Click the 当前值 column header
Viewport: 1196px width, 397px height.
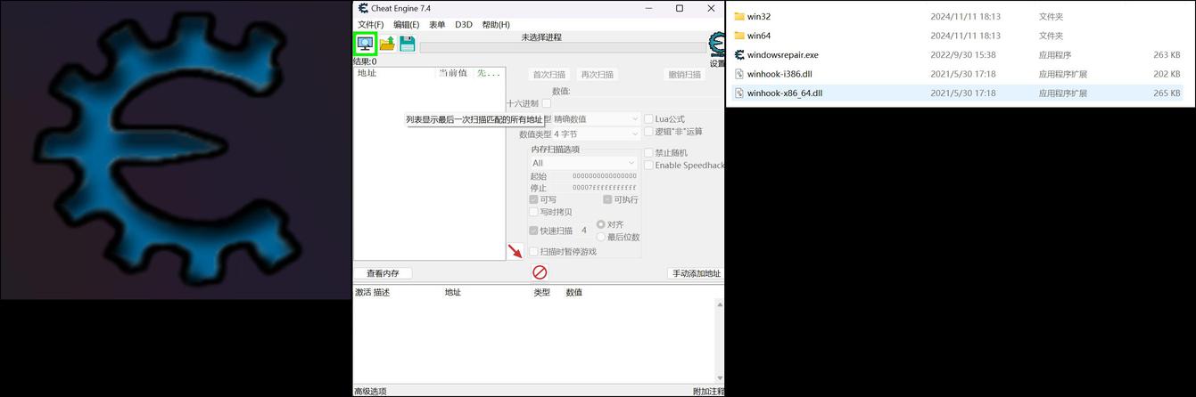pos(454,73)
